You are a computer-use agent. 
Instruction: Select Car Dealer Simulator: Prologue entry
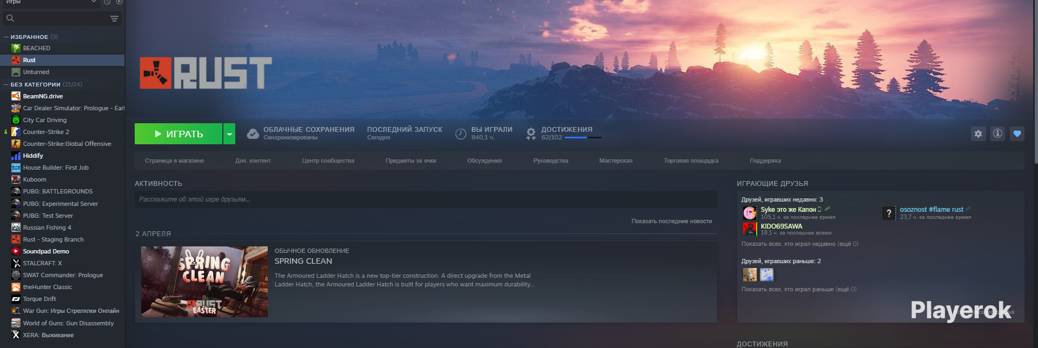74,108
